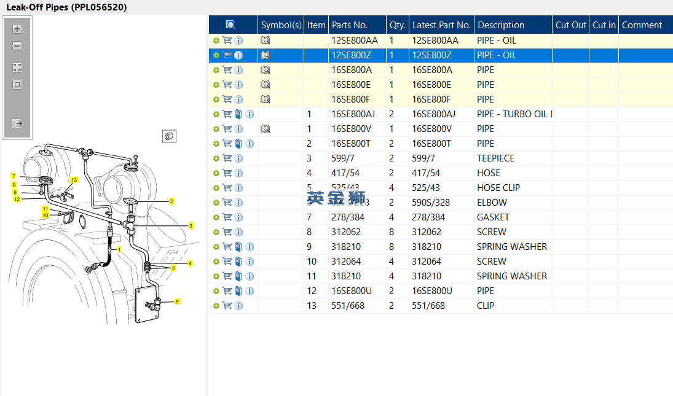Click the zoom in plus button

coord(17,29)
